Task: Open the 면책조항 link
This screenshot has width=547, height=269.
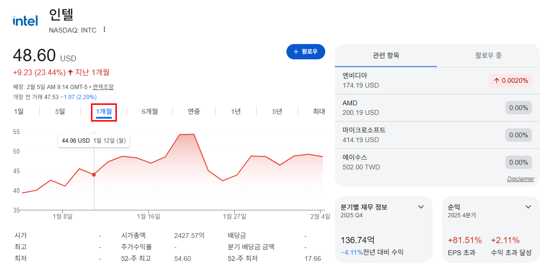Action: coord(103,87)
